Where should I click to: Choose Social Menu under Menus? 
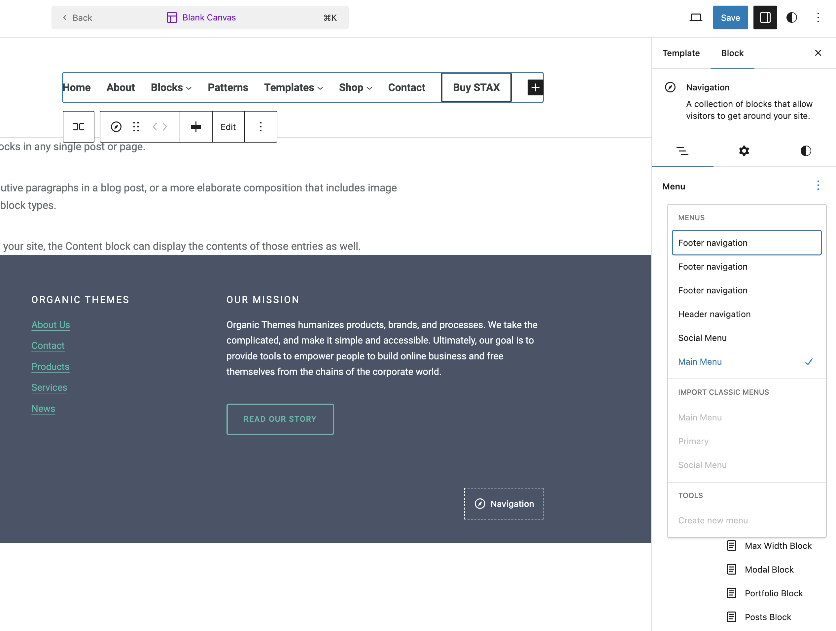click(x=747, y=338)
